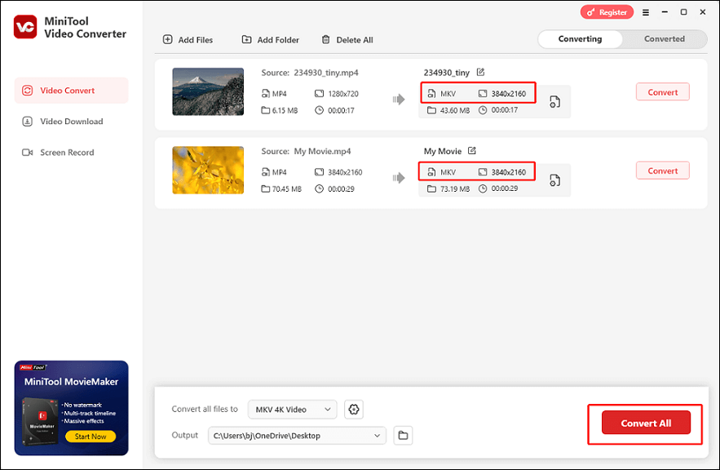The height and width of the screenshot is (470, 720).
Task: Maximize the MiniTool window
Action: tap(684, 12)
